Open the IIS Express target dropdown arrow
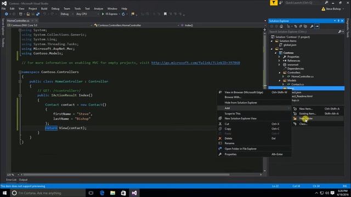Viewport: 351px width, 197px height. [119, 14]
